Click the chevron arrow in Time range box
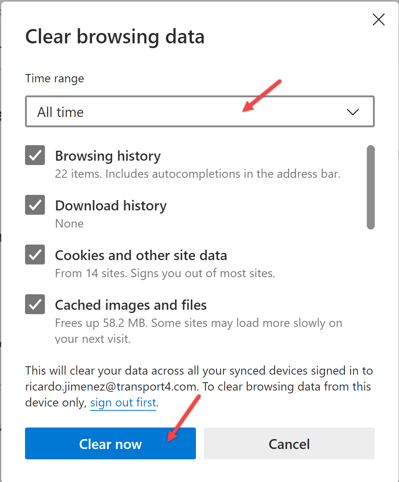The width and height of the screenshot is (399, 482). pos(353,112)
